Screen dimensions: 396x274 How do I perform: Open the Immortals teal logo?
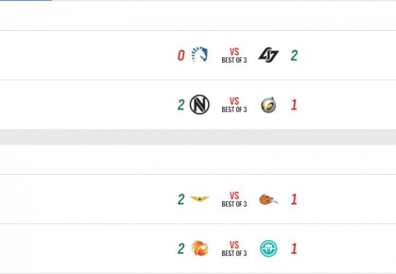click(x=268, y=249)
